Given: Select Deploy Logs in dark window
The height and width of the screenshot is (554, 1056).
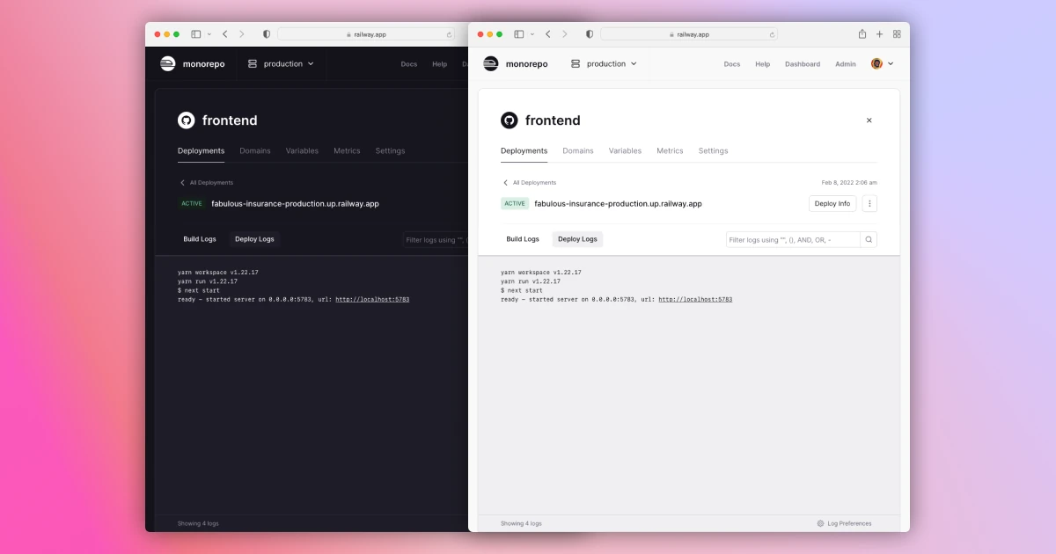Looking at the screenshot, I should click(x=254, y=239).
